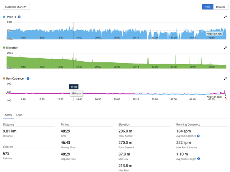Click the orange Run Cadence color dot
This screenshot has width=230, height=172.
click(4, 78)
